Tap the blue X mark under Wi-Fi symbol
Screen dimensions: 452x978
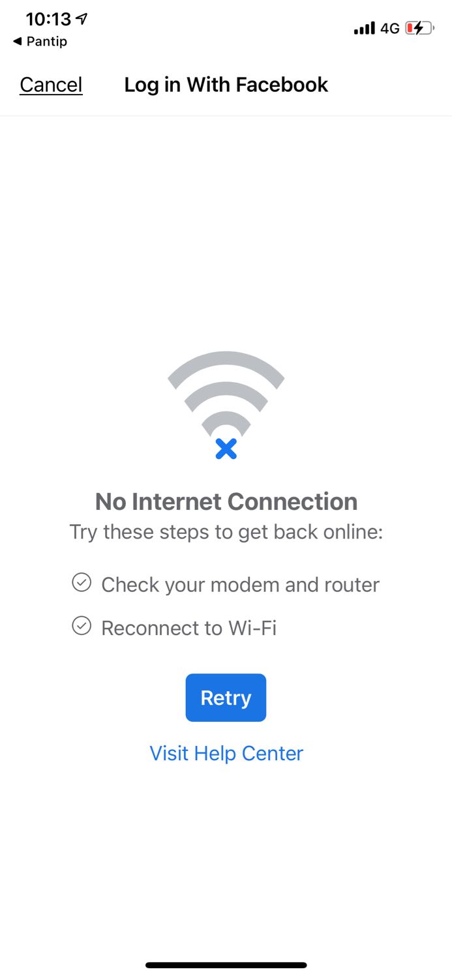point(226,449)
